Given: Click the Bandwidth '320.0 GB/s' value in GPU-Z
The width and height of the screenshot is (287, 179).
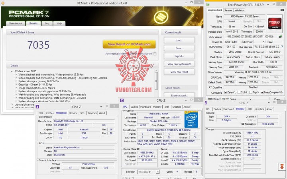Looking at the screenshot, I should tap(271, 67).
